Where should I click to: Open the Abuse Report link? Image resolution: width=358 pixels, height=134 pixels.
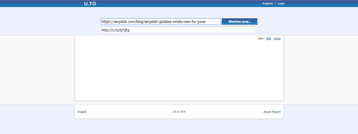(272, 112)
